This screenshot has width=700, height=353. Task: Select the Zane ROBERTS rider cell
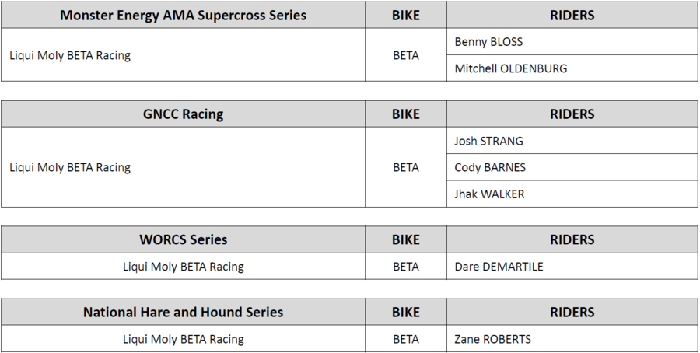(493, 340)
